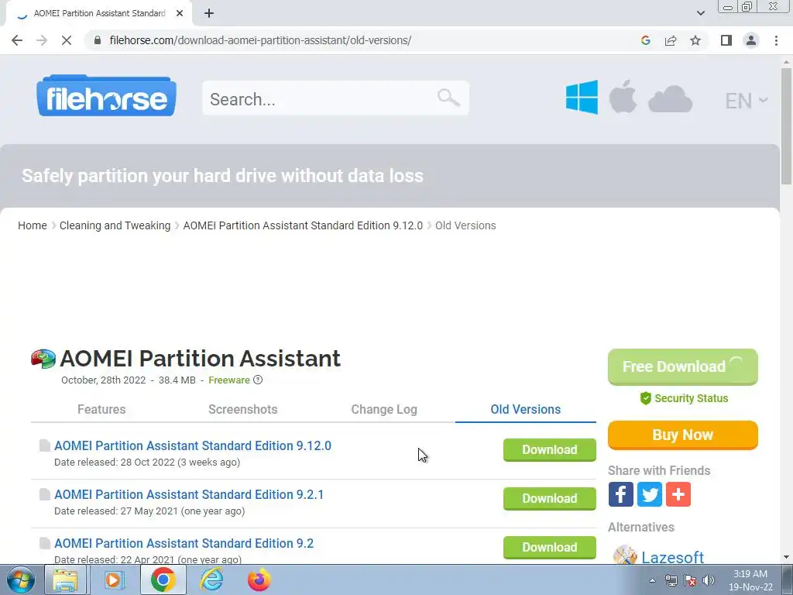Open the Chrome three-dot menu
Viewport: 793px width, 595px height.
click(776, 40)
